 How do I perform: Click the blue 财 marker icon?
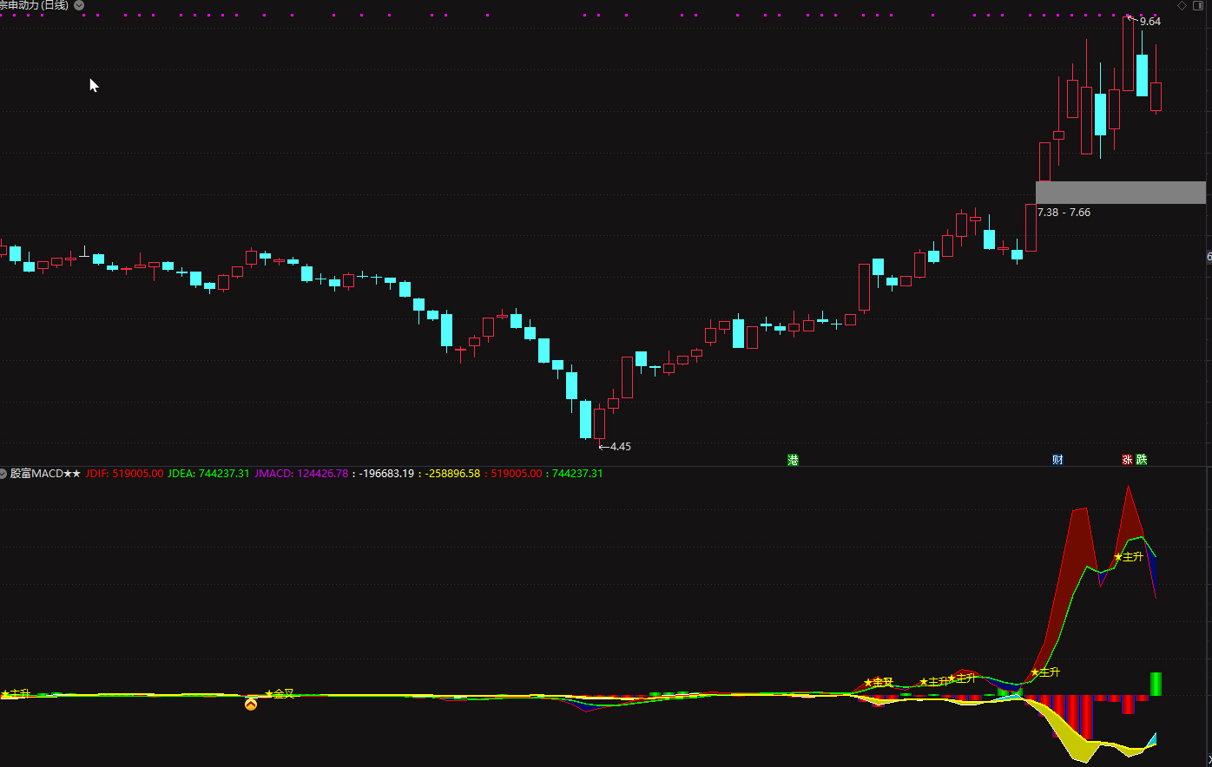[1057, 460]
